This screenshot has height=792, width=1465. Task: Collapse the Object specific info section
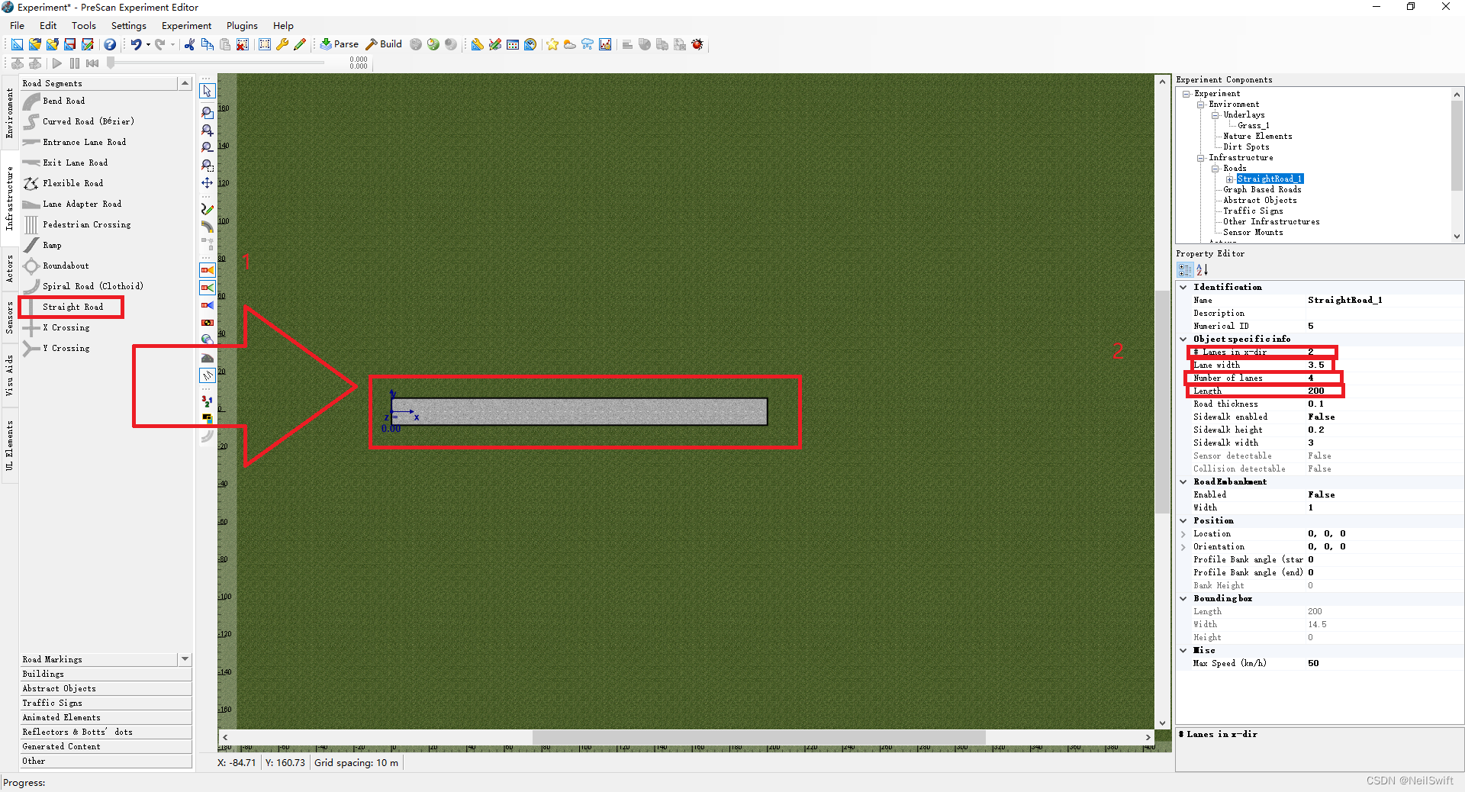point(1183,339)
